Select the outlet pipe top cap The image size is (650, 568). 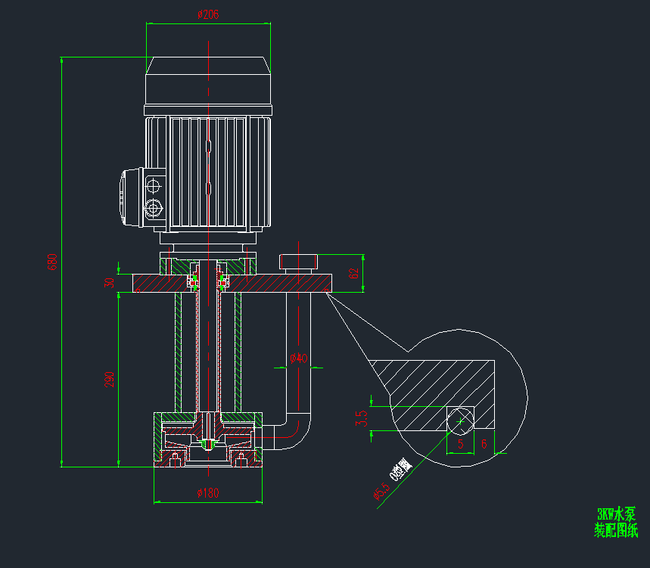(x=299, y=262)
